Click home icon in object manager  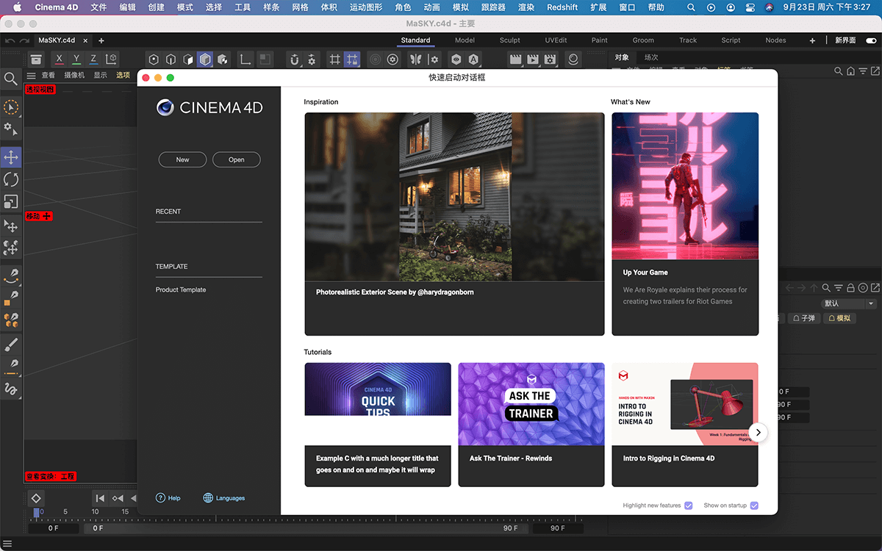pos(850,71)
